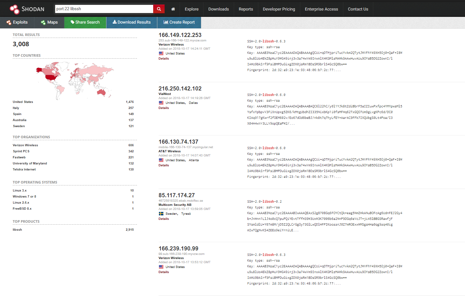Open Developer Pricing page
The width and height of the screenshot is (465, 296).
(279, 9)
